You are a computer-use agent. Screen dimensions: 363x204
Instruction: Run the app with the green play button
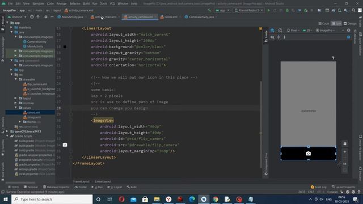click(x=268, y=10)
